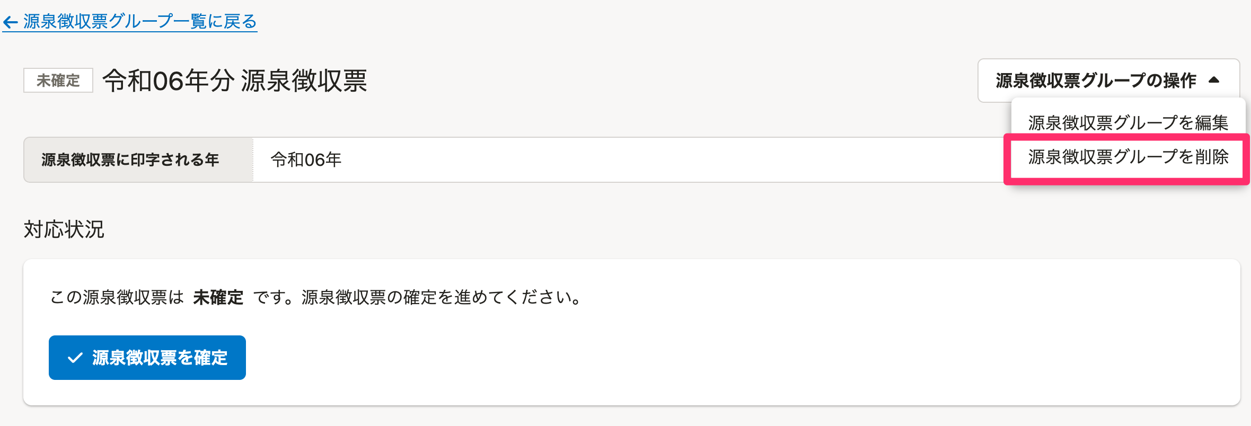Screen dimensions: 1251x426
Task: Click the 令和06年 value field
Action: [306, 159]
